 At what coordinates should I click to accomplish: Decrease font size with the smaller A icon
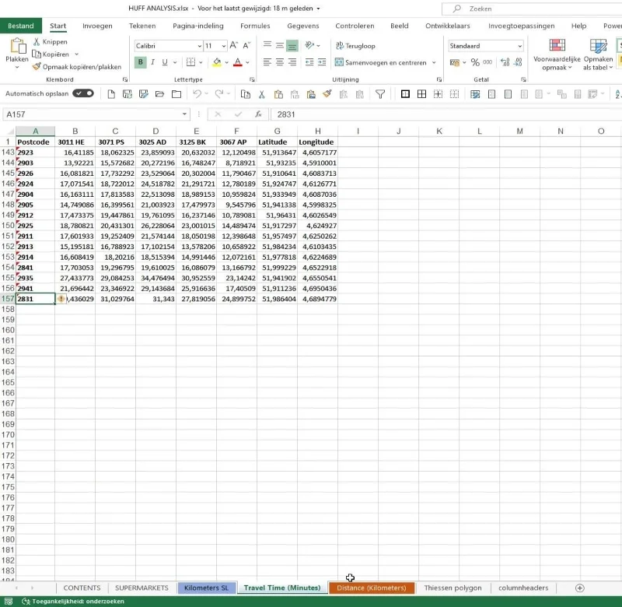(246, 46)
